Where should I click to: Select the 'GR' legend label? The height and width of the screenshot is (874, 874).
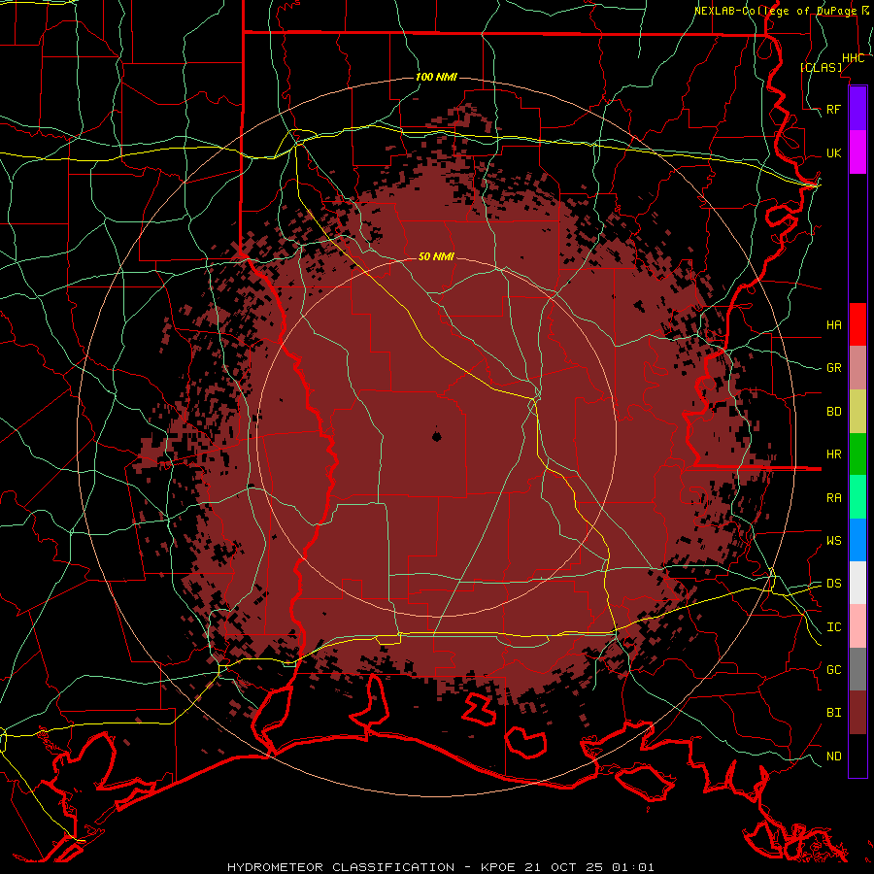tap(834, 368)
